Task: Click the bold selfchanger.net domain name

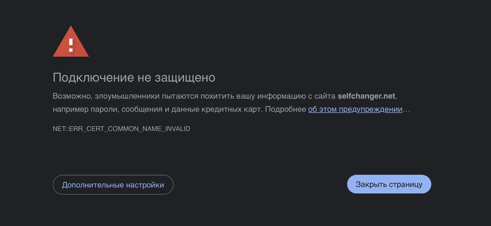Action: point(366,96)
